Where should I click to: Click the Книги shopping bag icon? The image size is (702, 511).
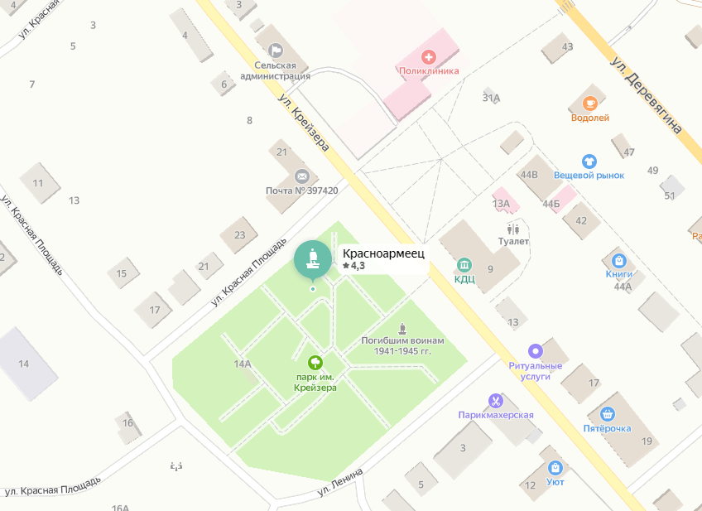618,260
